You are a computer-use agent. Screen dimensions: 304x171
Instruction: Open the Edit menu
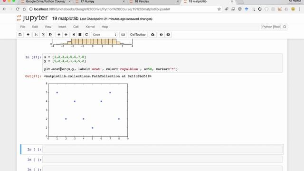point(35,27)
